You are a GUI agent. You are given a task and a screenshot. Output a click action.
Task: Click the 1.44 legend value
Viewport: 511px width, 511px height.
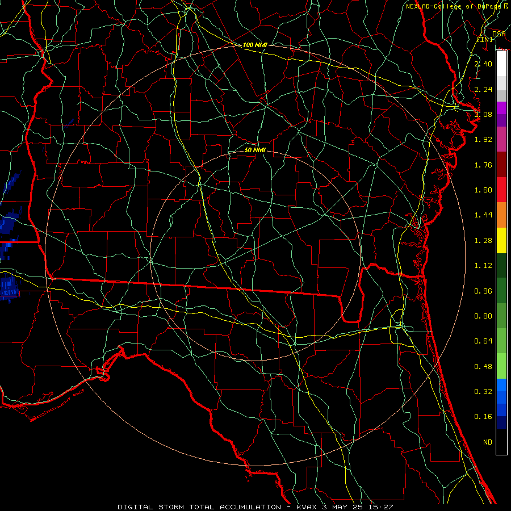coord(483,215)
